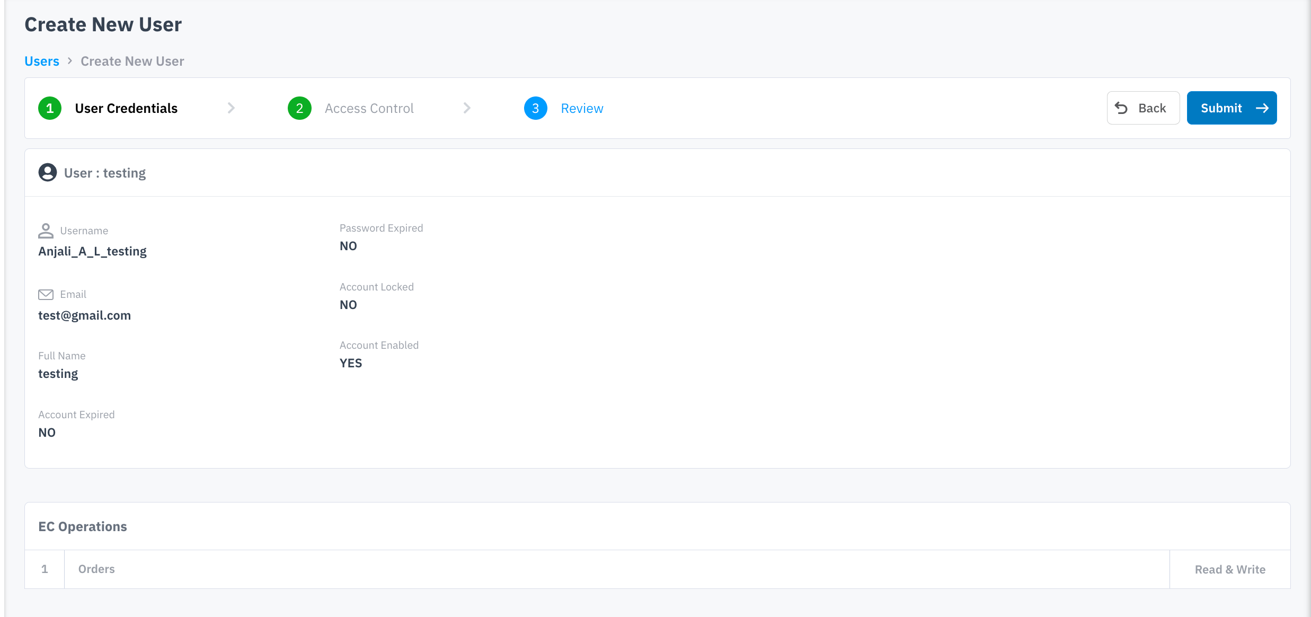Click the step 2 green circle icon

click(x=299, y=108)
